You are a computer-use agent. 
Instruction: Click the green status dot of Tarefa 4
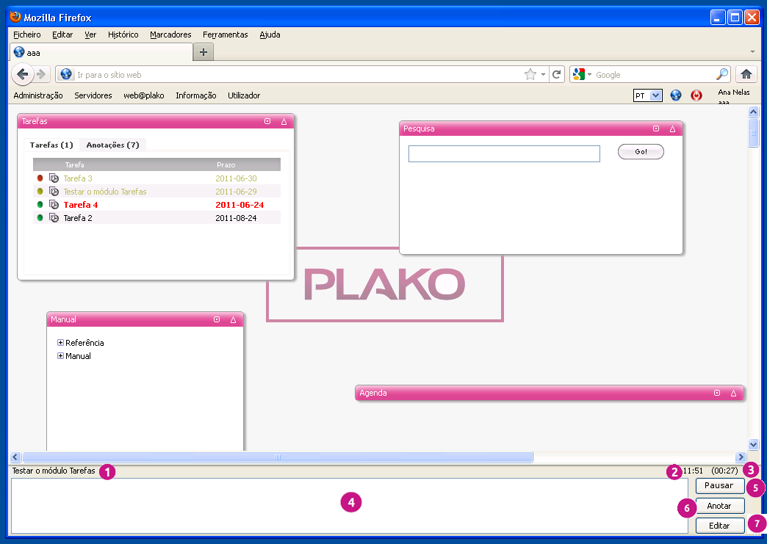point(40,204)
